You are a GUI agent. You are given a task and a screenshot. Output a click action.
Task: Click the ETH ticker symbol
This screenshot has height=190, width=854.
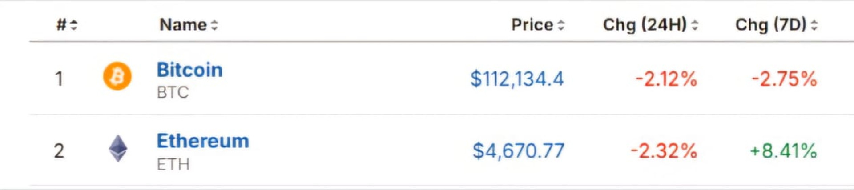[x=173, y=164]
